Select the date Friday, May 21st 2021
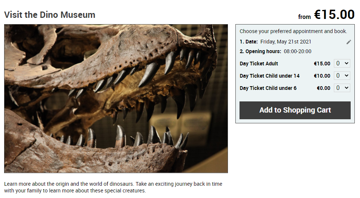The width and height of the screenshot is (360, 198). pos(286,42)
